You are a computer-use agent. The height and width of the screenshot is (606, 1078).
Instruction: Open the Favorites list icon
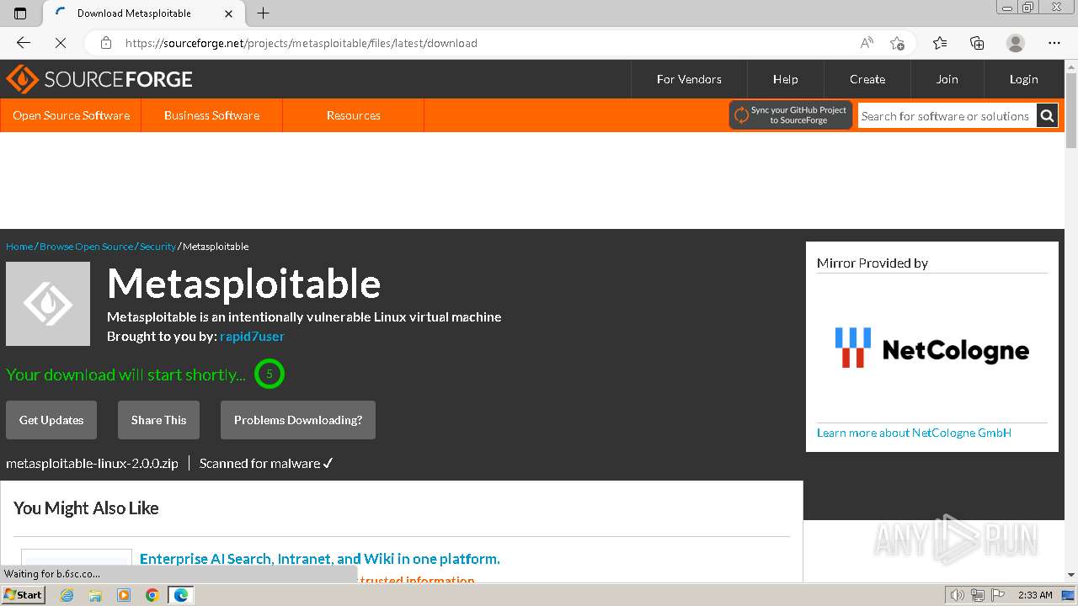tap(940, 43)
